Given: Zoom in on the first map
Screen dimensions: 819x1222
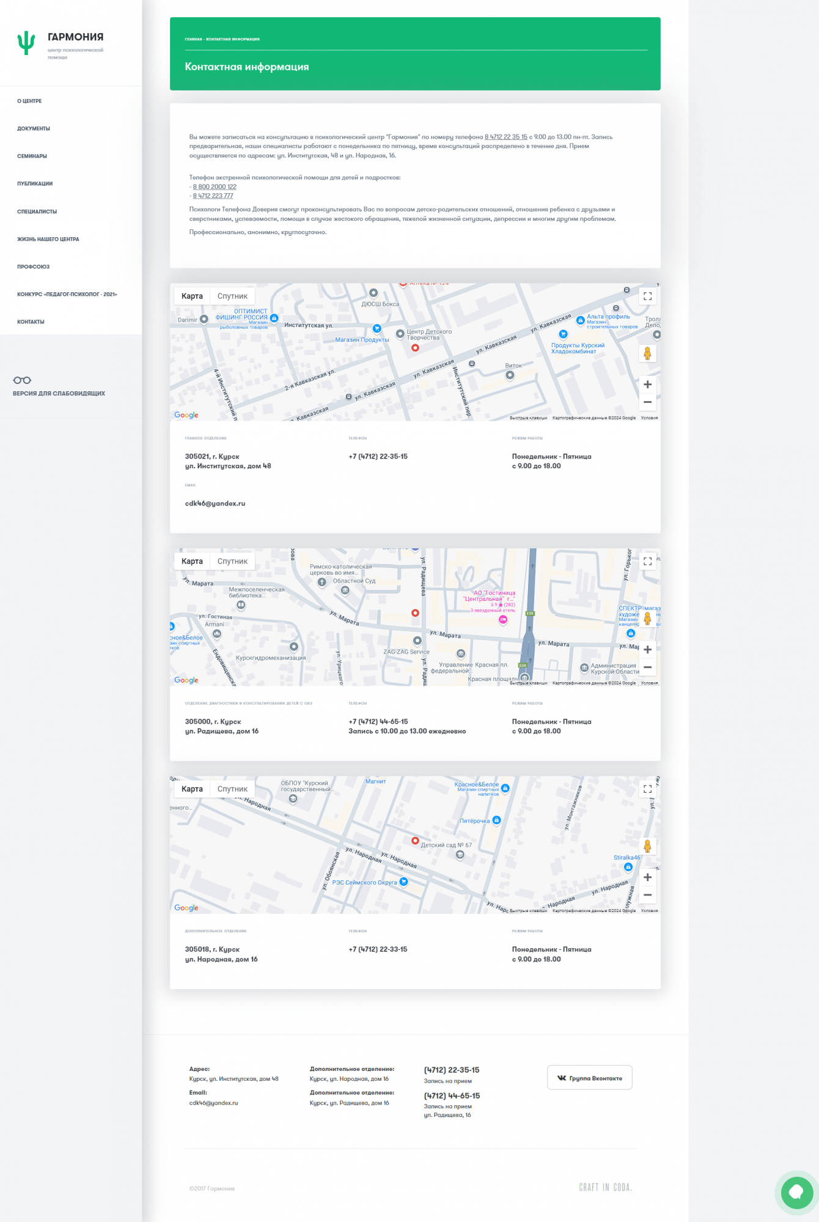Looking at the screenshot, I should [x=647, y=385].
